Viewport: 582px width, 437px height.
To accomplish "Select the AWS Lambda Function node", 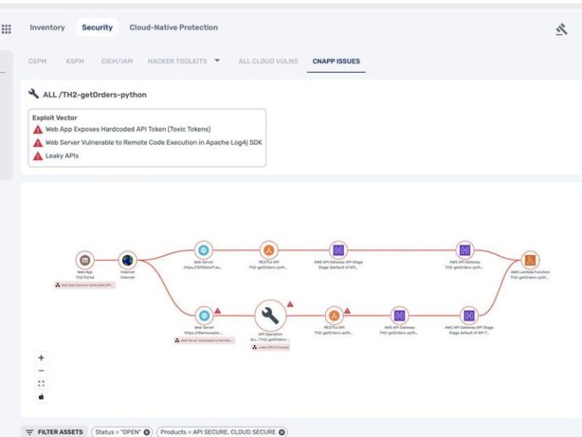I will [530, 260].
